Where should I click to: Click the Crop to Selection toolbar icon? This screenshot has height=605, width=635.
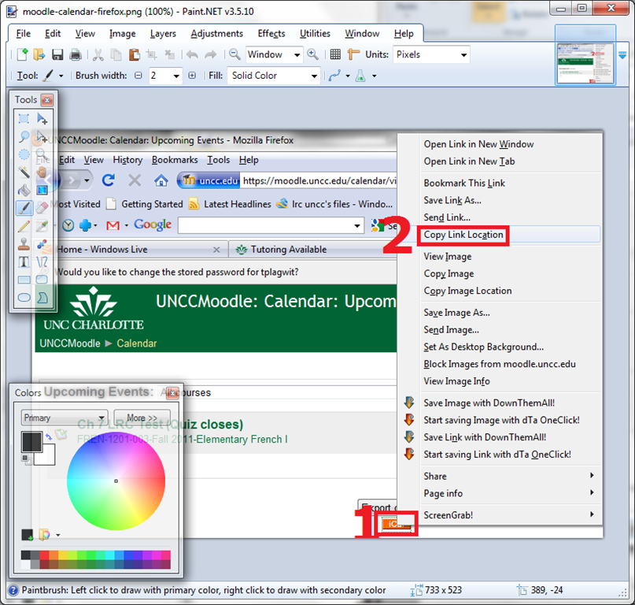point(153,54)
